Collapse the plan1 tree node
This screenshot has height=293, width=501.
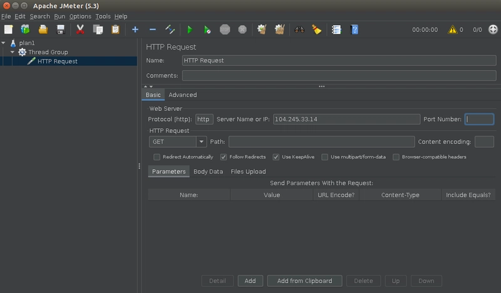[4, 43]
